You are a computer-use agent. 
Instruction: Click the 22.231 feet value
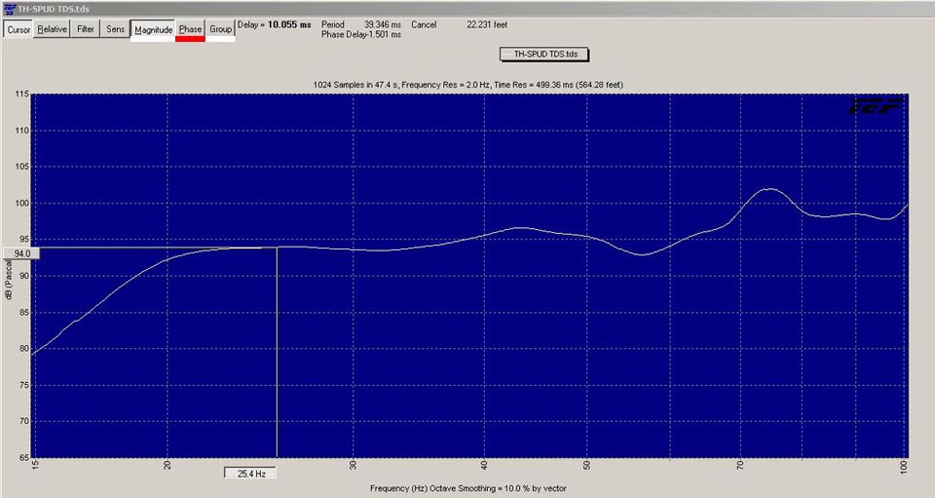pos(487,25)
